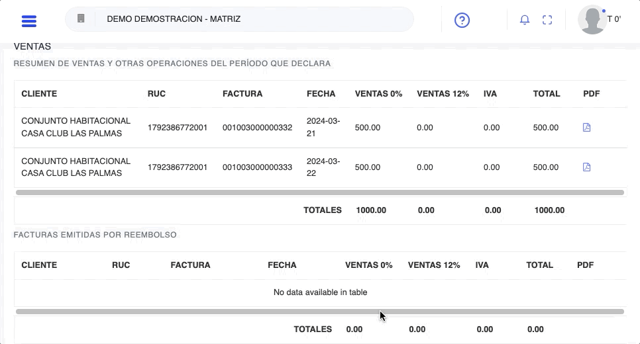Sort sales table by VENTAS 0% column

378,94
